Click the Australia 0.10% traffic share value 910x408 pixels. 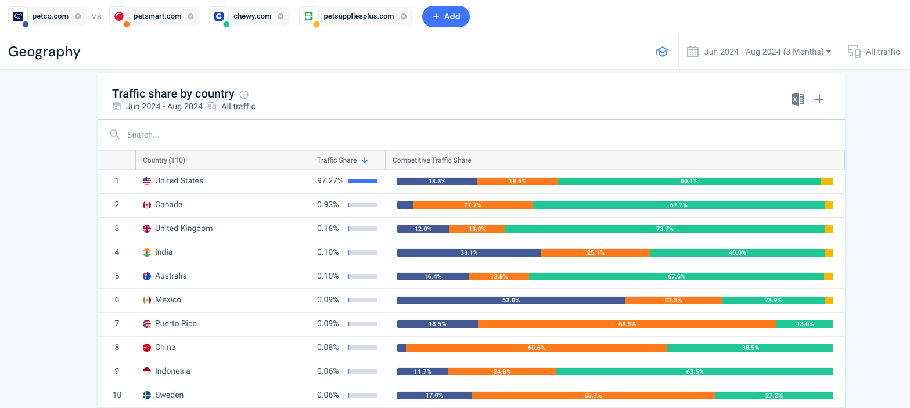[328, 276]
